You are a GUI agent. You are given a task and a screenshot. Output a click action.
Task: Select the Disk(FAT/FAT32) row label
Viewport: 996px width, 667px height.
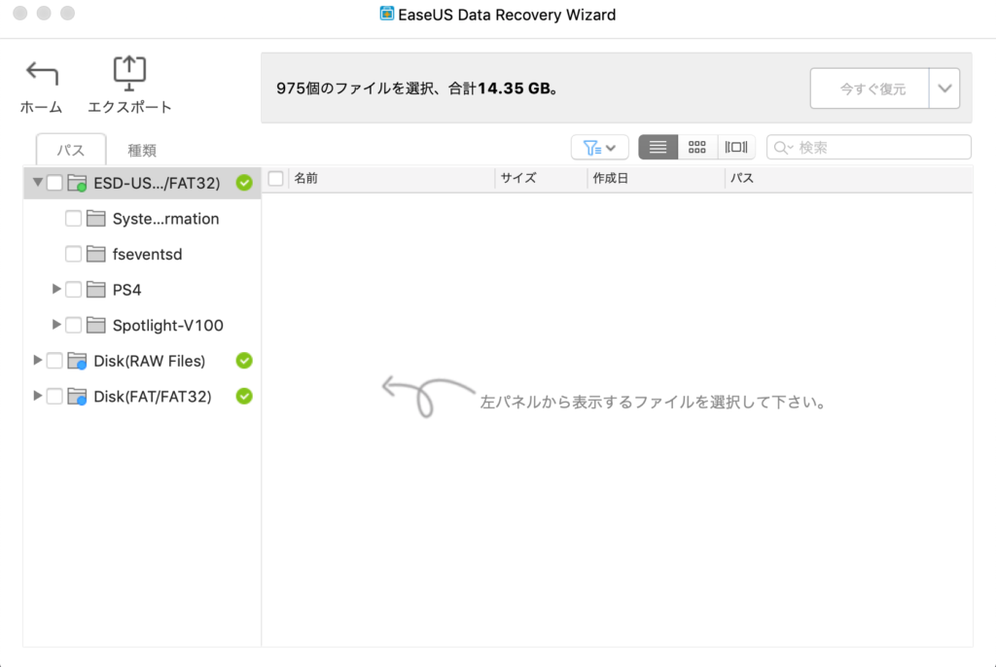point(153,397)
